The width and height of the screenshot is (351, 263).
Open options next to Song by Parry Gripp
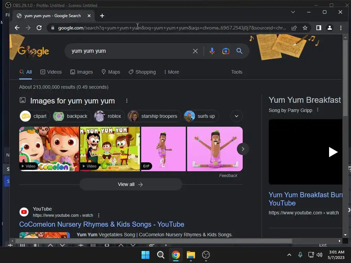tap(318, 110)
